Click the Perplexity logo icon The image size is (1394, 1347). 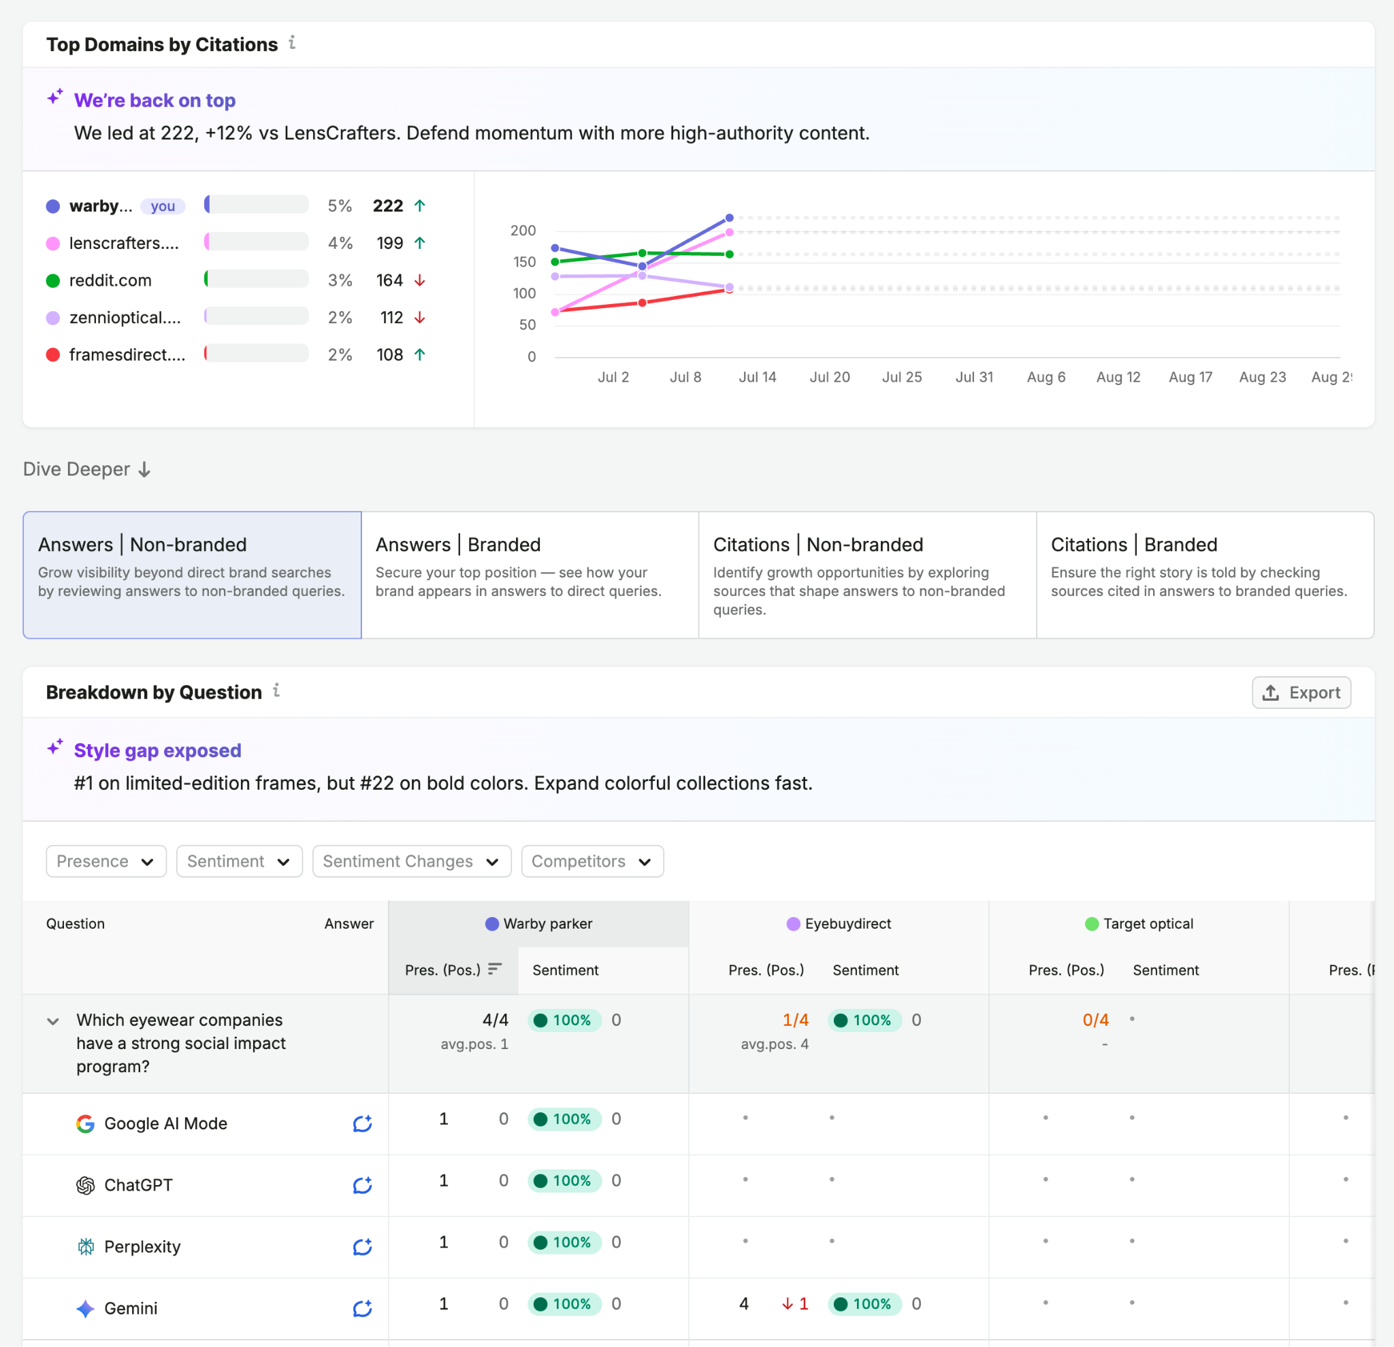tap(85, 1247)
